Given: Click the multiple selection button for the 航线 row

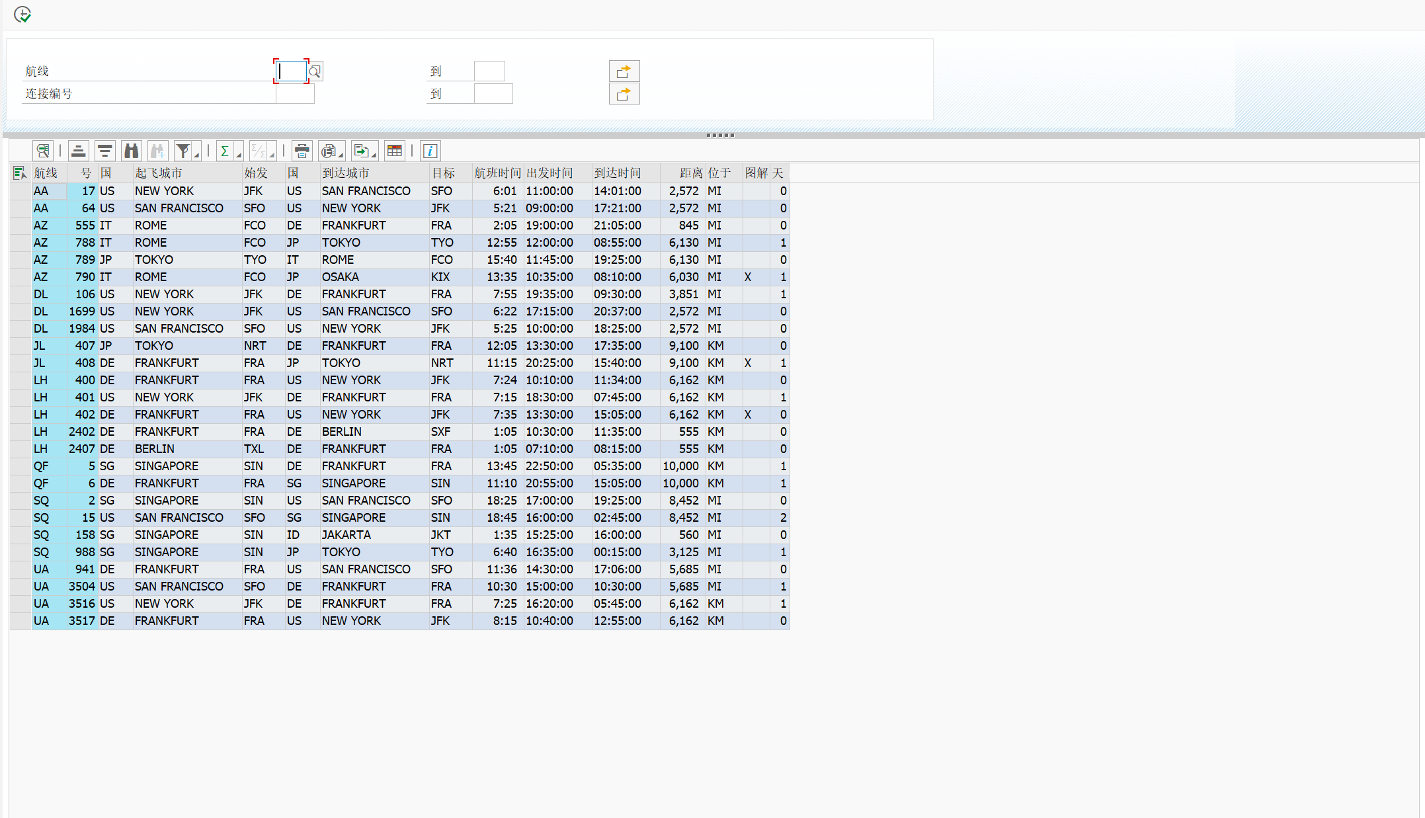Looking at the screenshot, I should [x=624, y=71].
